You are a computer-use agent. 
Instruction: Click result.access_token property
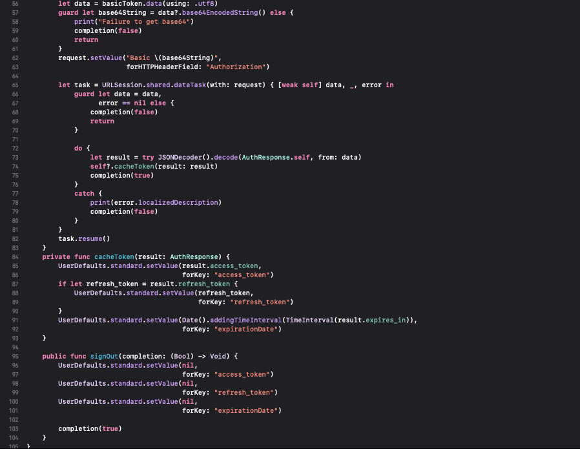click(220, 266)
